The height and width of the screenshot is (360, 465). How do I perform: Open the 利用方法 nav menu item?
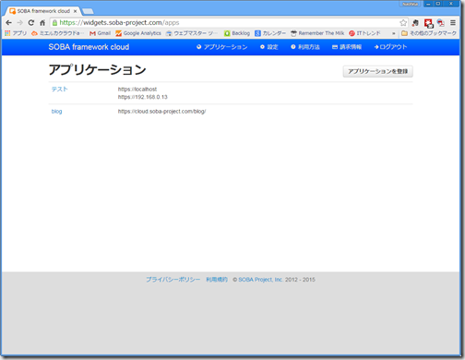305,47
